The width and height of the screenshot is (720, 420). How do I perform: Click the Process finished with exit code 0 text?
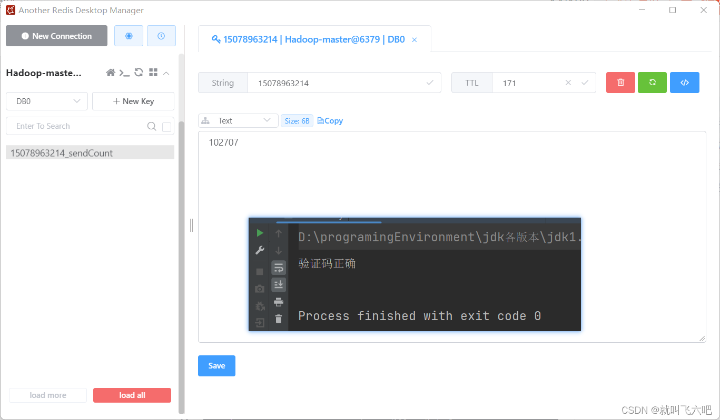tap(420, 316)
